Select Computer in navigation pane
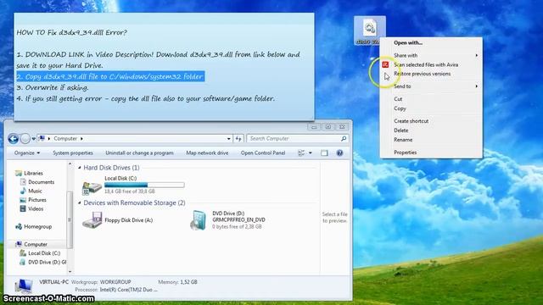This screenshot has height=305, width=543. (36, 245)
